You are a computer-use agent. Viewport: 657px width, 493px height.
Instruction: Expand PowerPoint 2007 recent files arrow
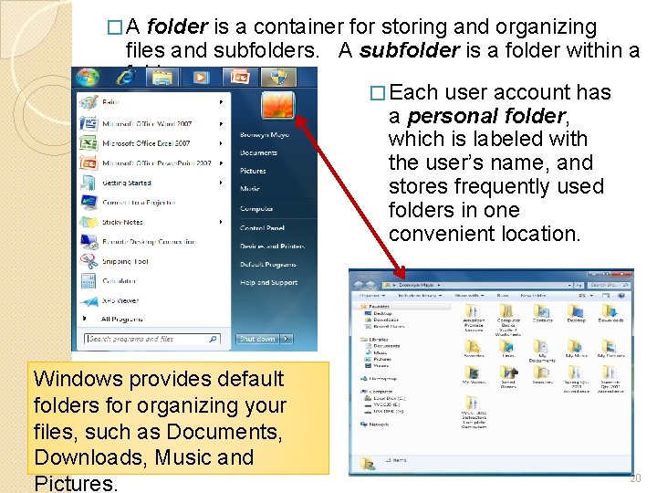(x=221, y=163)
